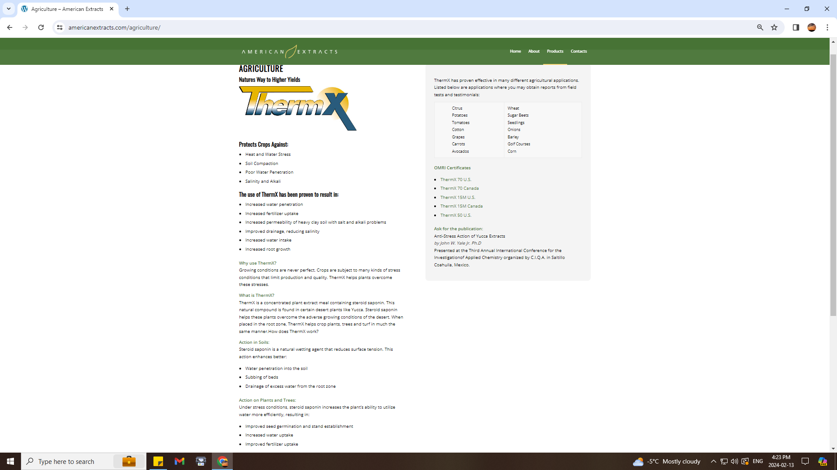Open ThermX 15M U.S. certificate link
Screen dimensions: 837x470
457,198
